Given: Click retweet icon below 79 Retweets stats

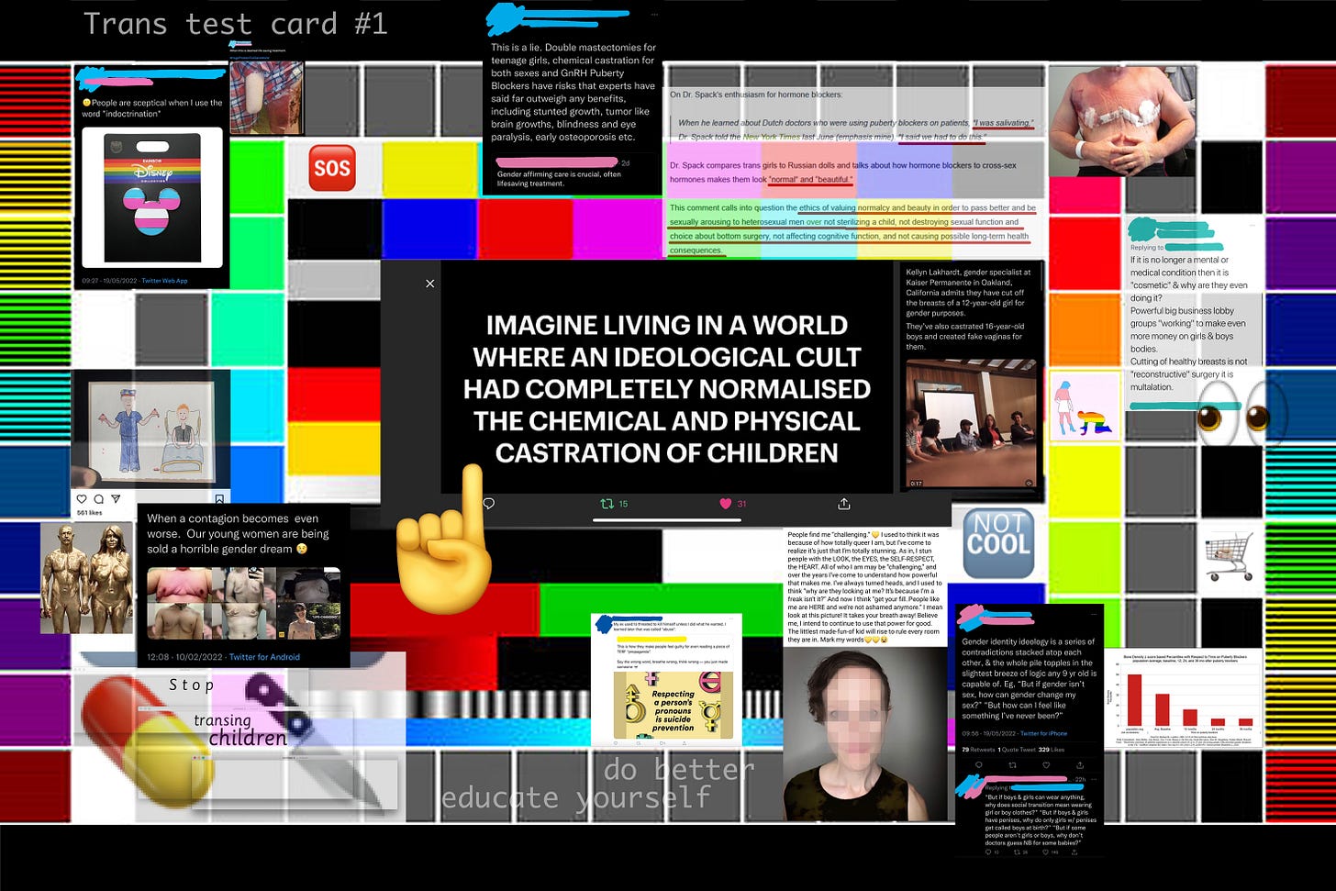Looking at the screenshot, I should [x=1013, y=764].
